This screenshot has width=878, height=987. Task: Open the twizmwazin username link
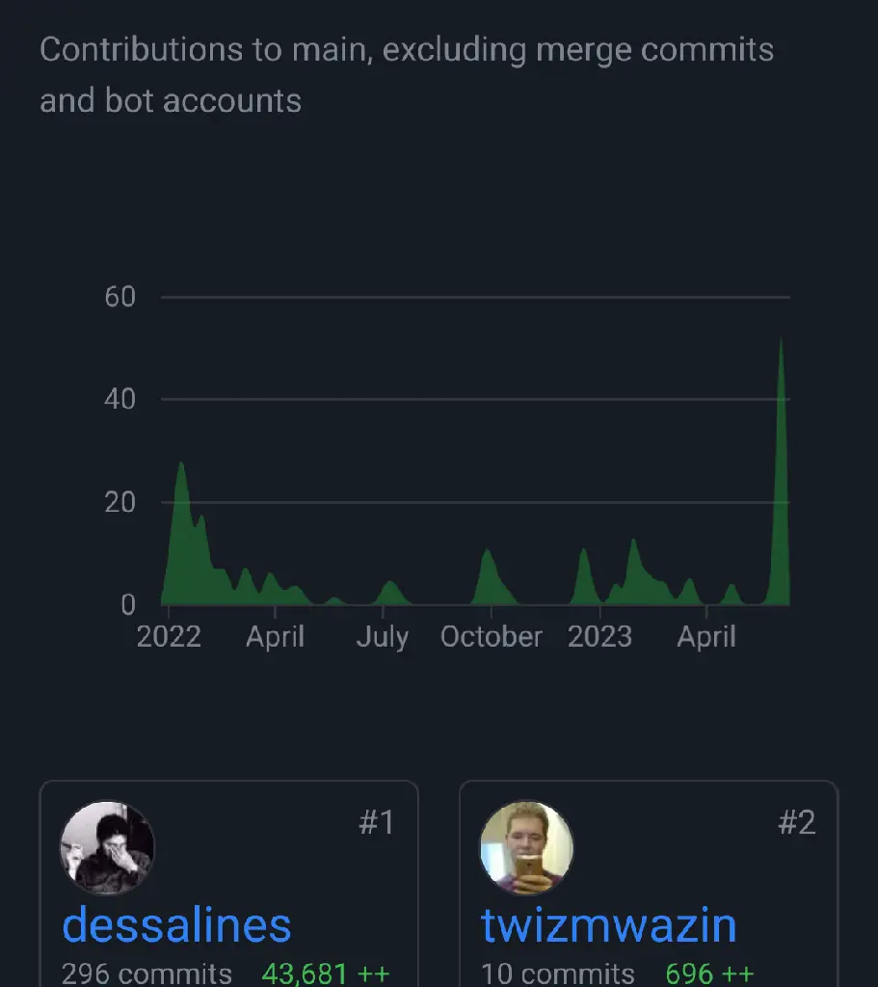[608, 924]
